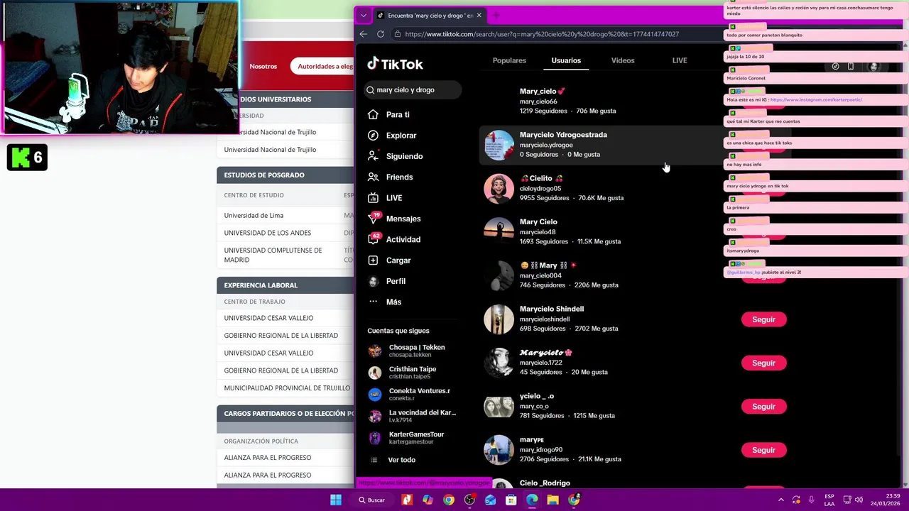
Task: Open Microsoft Store from taskbar
Action: pyautogui.click(x=511, y=500)
